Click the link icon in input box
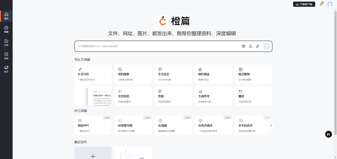Image resolution: width=337 pixels, height=159 pixels. (257, 46)
